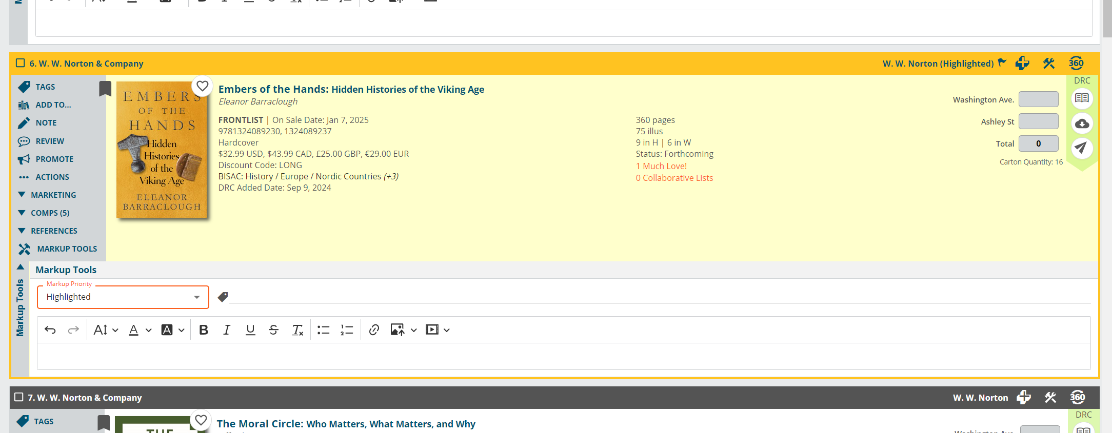Open font color dropdown in title 6 editor

(x=140, y=329)
